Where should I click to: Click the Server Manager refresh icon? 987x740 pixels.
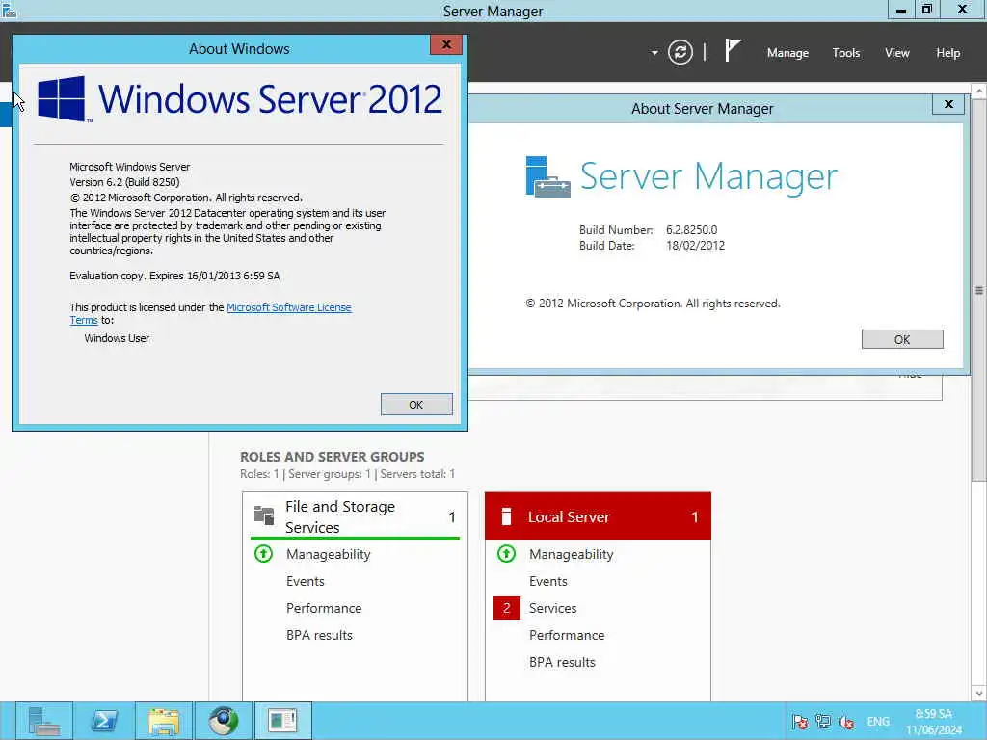click(x=680, y=52)
